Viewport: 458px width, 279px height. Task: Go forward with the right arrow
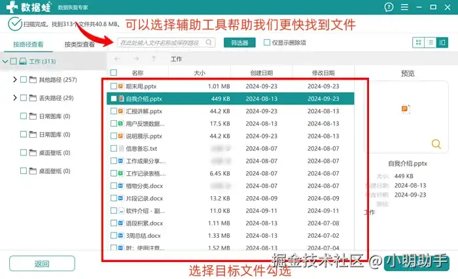pos(136,59)
